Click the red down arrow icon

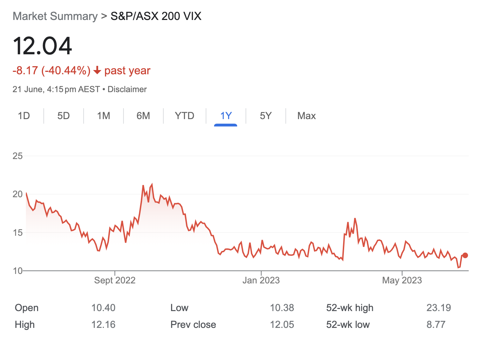(x=97, y=71)
